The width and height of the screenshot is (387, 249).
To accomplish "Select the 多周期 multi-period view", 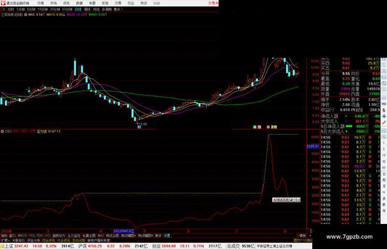I will coord(106,9).
